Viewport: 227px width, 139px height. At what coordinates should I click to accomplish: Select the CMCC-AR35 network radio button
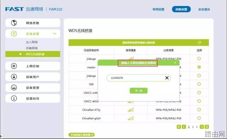[199, 101]
